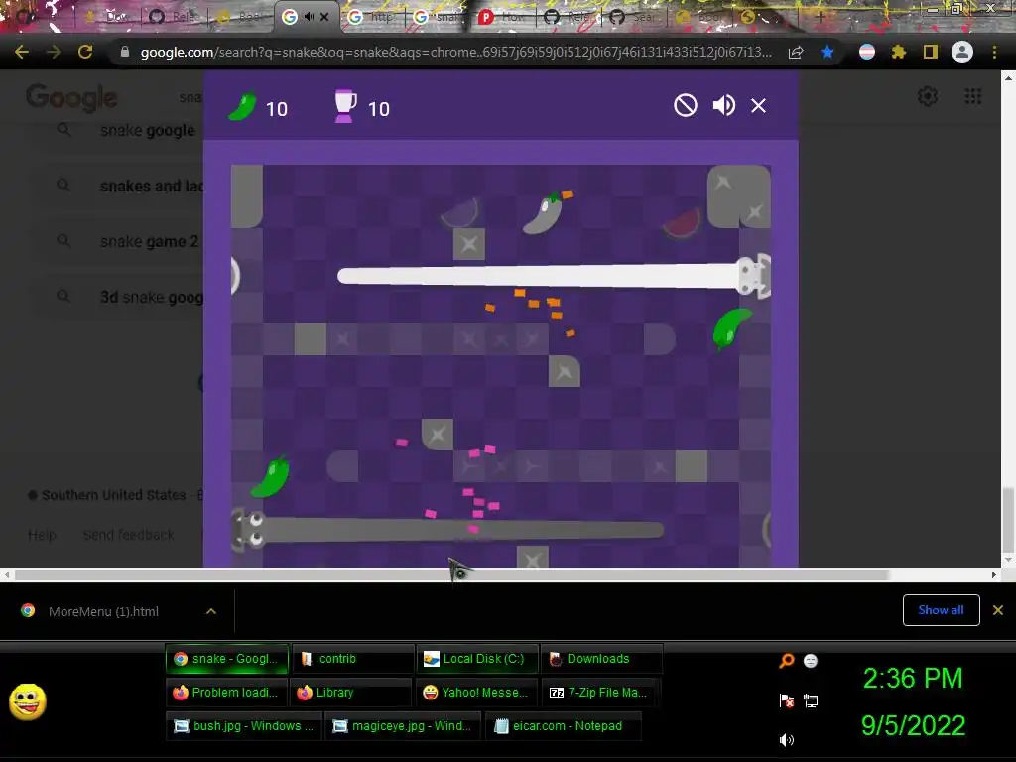Share this page from the address bar
Viewport: 1016px width, 762px height.
coord(796,52)
